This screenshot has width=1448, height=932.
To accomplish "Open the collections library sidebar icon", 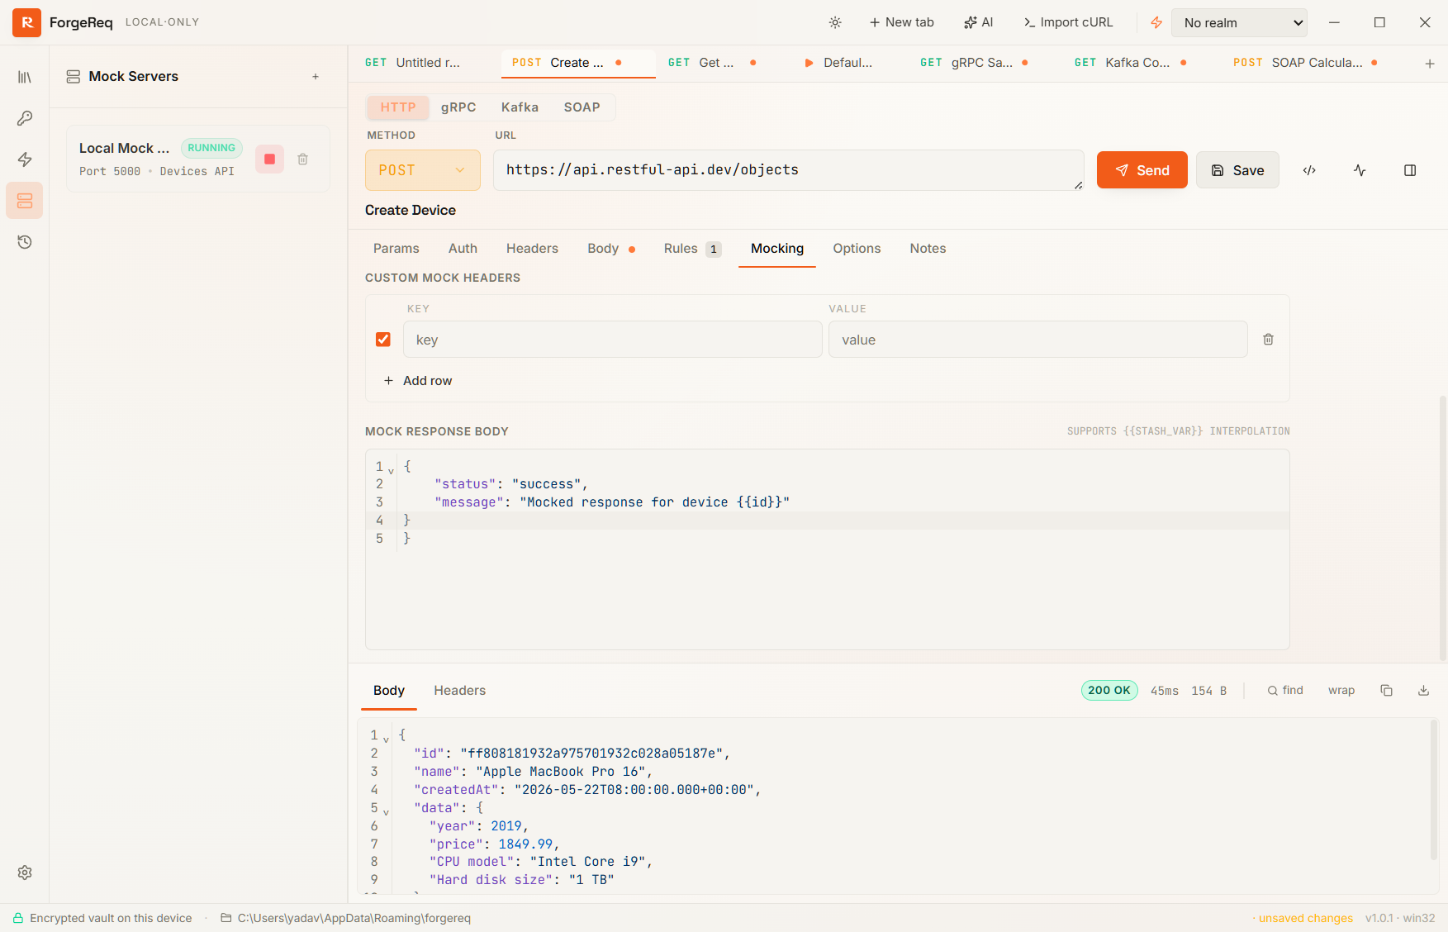I will (x=25, y=77).
